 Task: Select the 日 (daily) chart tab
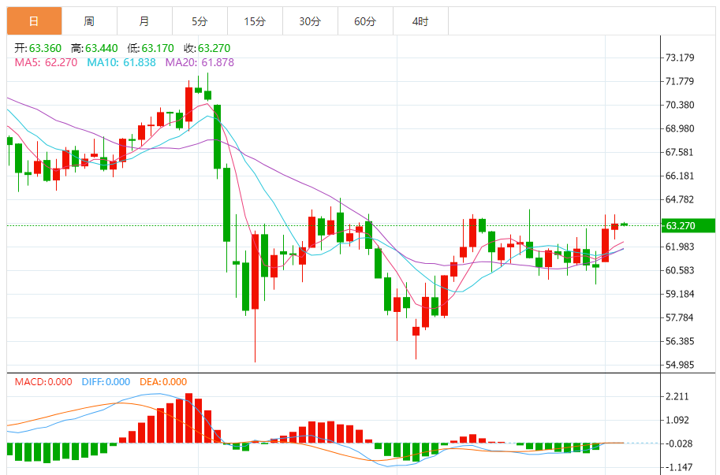pos(34,21)
